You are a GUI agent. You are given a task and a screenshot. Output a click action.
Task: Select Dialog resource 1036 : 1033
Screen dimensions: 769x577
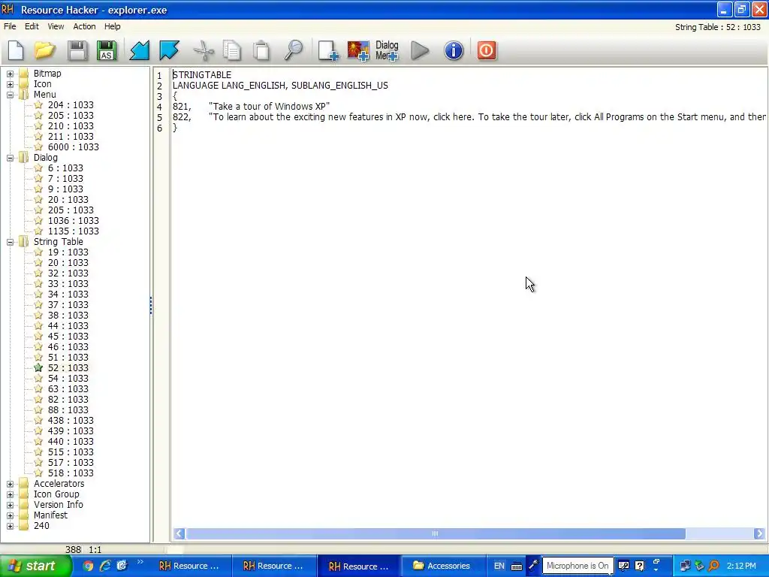tap(73, 221)
